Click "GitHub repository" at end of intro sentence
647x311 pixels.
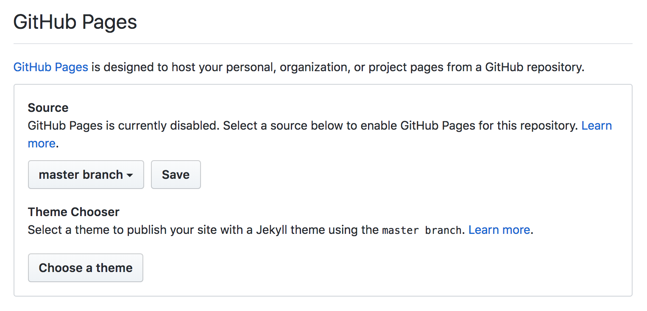coord(534,67)
